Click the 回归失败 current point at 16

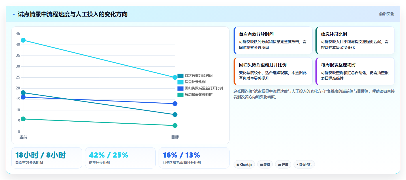23,97
